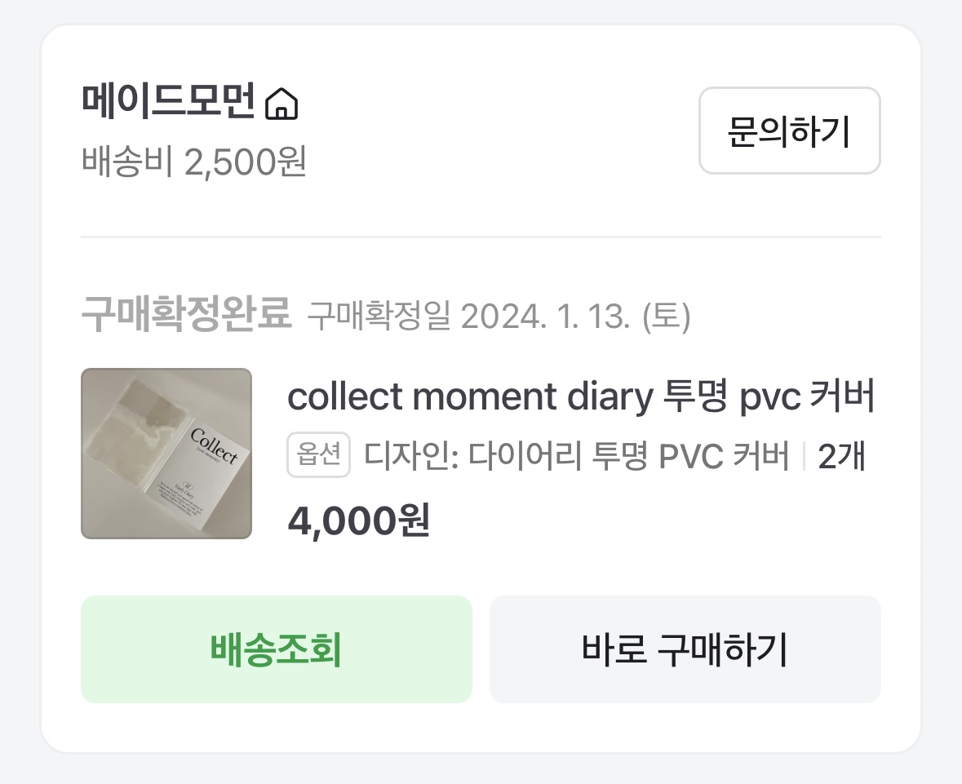962x784 pixels.
Task: Open the collect moment diary product title
Action: tap(581, 397)
